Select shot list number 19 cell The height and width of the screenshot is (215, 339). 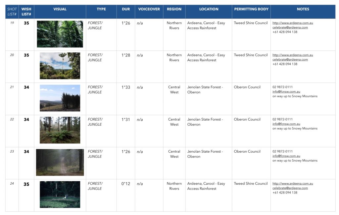pyautogui.click(x=12, y=35)
